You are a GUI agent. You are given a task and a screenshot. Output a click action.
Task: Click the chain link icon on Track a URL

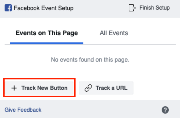88,88
